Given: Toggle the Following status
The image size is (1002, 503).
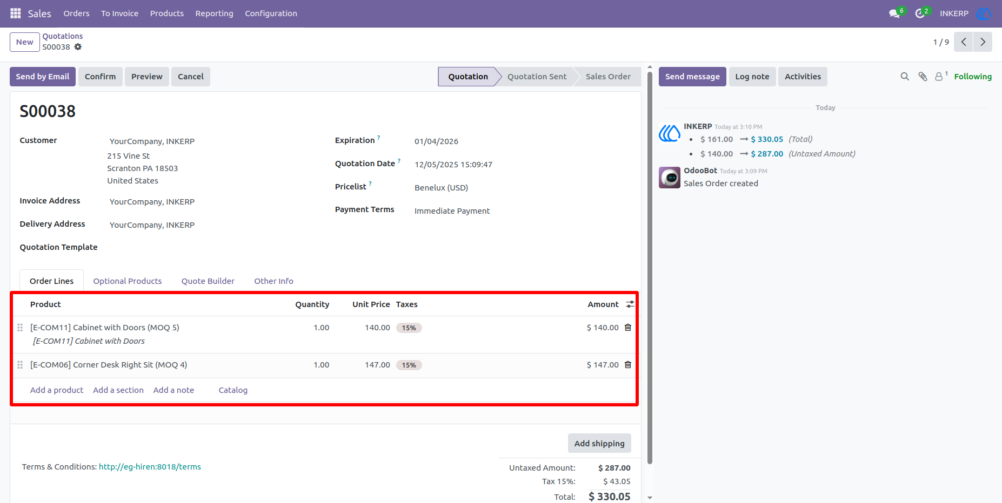Looking at the screenshot, I should (973, 77).
